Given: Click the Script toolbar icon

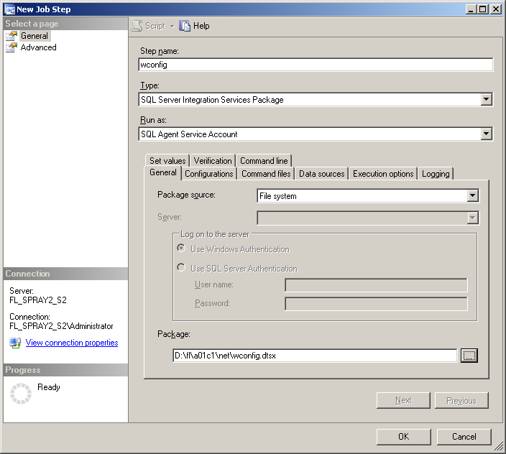Looking at the screenshot, I should pyautogui.click(x=137, y=26).
